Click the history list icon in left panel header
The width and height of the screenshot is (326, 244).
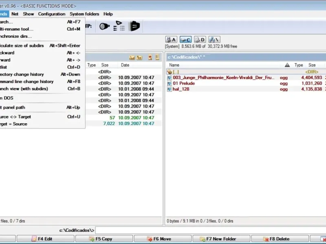pyautogui.click(x=156, y=58)
